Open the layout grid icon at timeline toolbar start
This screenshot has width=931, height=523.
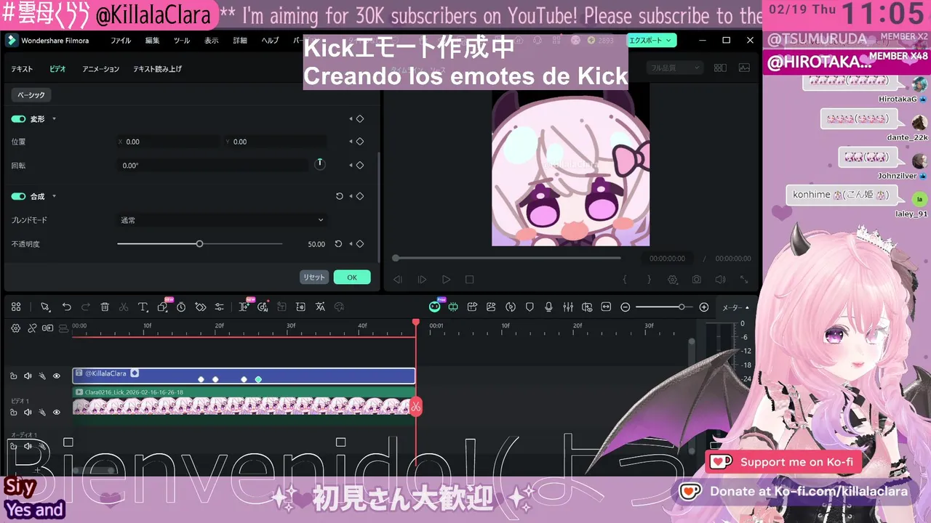pyautogui.click(x=16, y=307)
